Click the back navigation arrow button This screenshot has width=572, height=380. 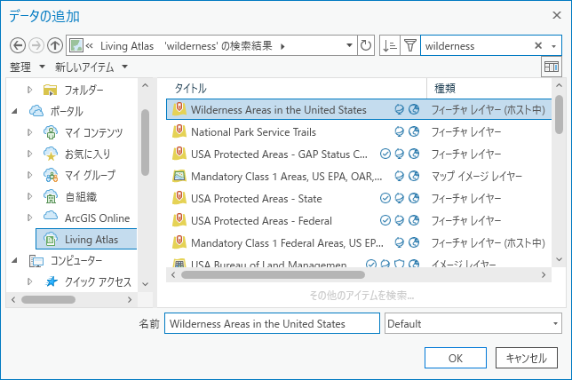pos(18,45)
